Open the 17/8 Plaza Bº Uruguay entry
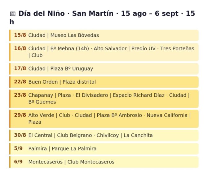 pyautogui.click(x=104, y=69)
